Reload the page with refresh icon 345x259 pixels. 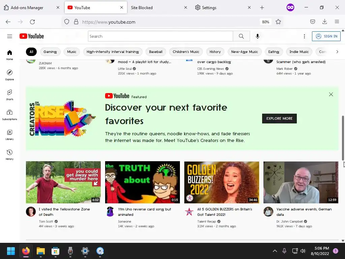pos(32,22)
